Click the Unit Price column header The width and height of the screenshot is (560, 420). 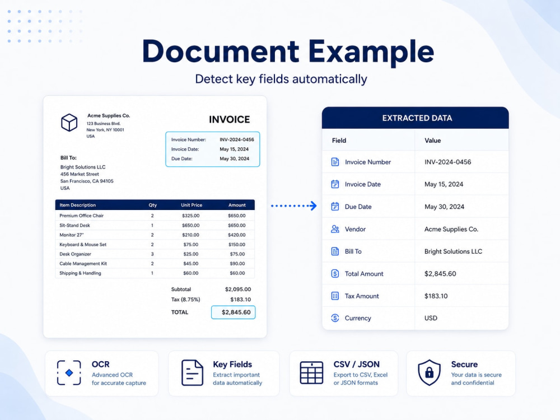click(192, 205)
